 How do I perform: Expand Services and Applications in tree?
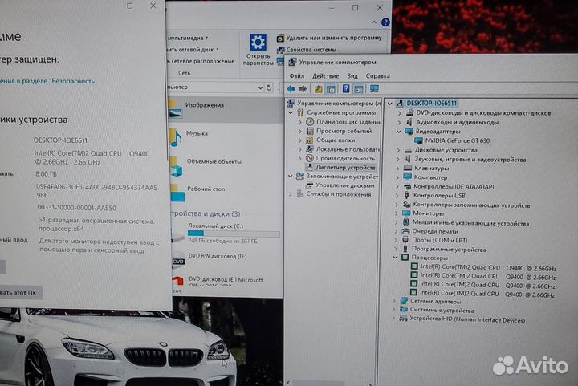coord(300,194)
